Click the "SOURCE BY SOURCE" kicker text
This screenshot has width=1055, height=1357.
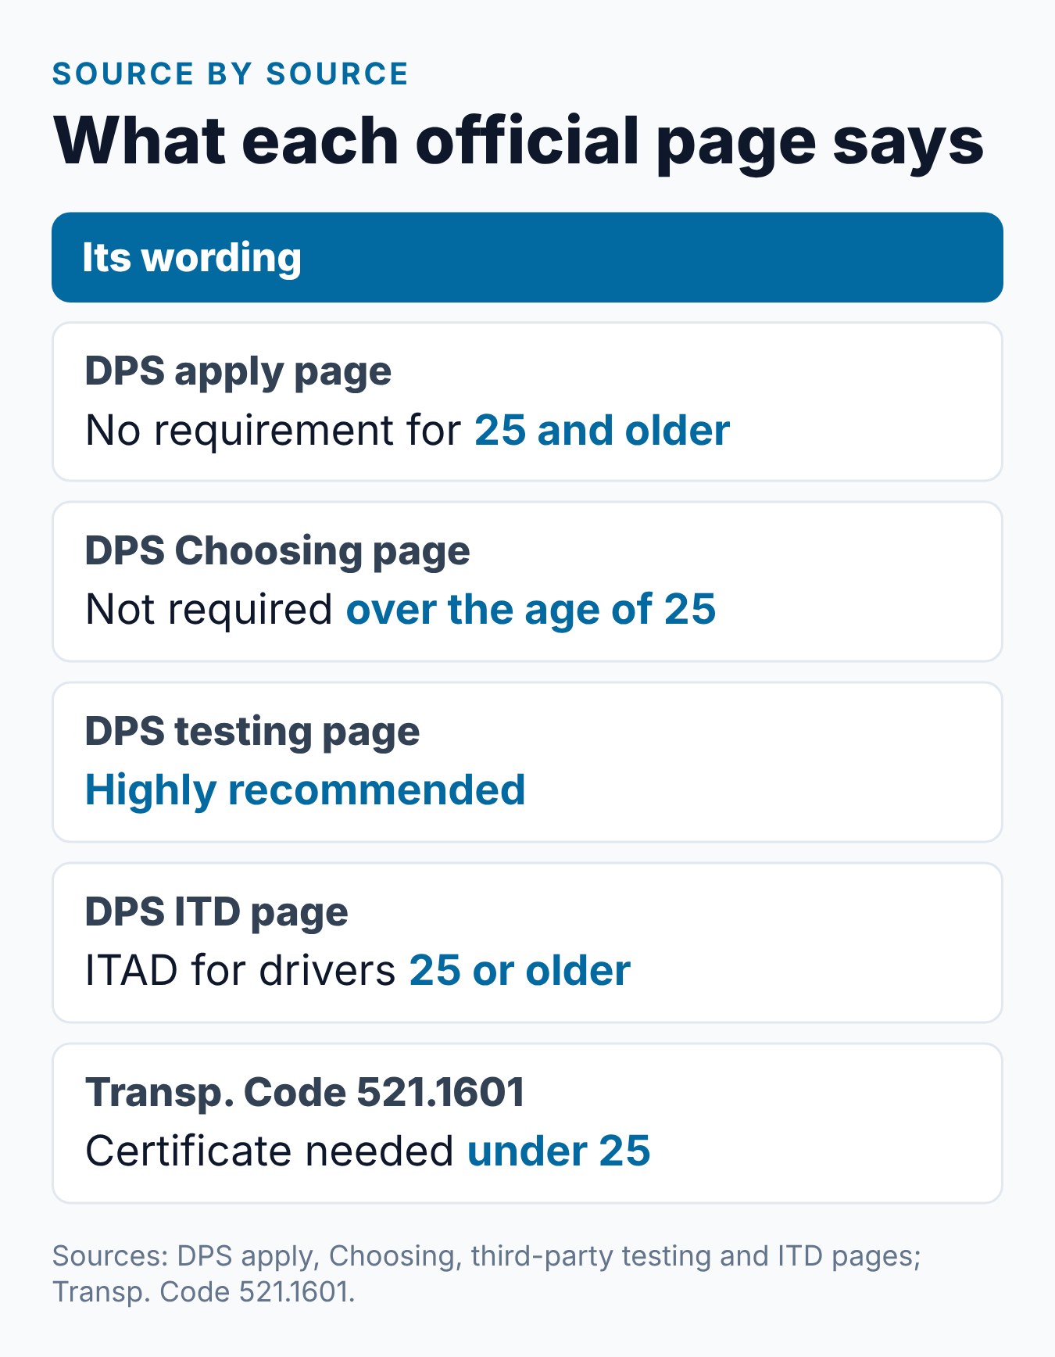coord(230,74)
